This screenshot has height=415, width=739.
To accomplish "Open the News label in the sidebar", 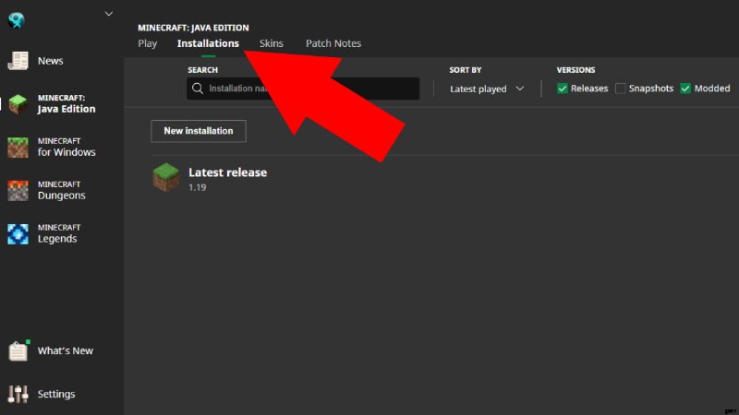I will [x=51, y=61].
